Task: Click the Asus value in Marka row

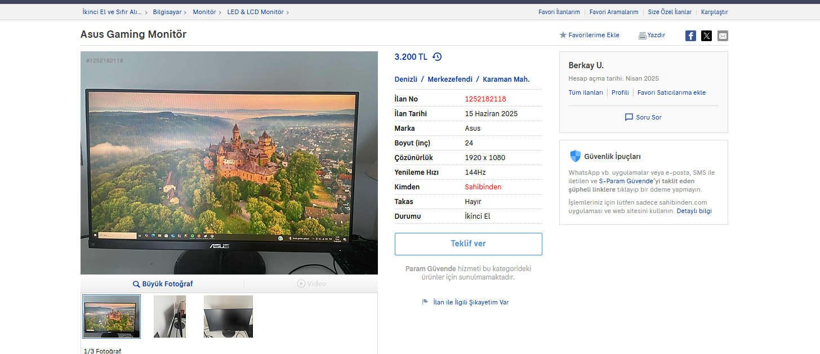Action: point(473,128)
